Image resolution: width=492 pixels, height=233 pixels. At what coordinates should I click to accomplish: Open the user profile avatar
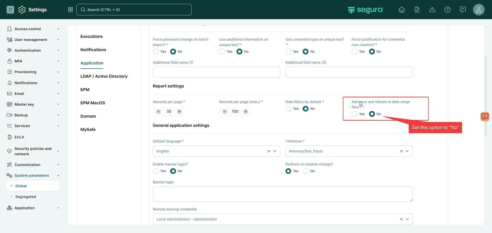click(478, 10)
